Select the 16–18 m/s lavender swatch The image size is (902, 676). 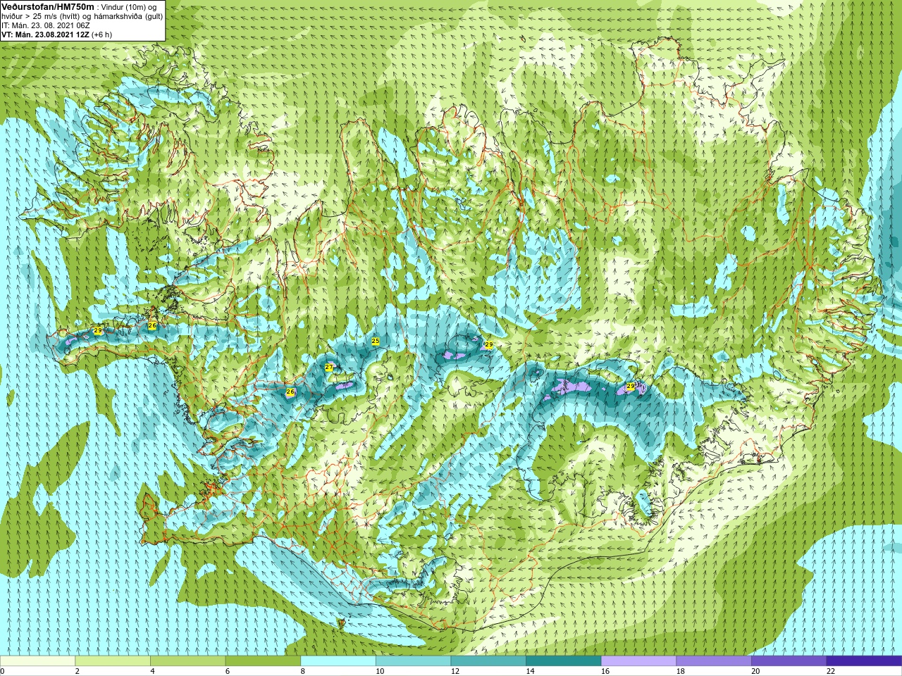[x=638, y=661]
